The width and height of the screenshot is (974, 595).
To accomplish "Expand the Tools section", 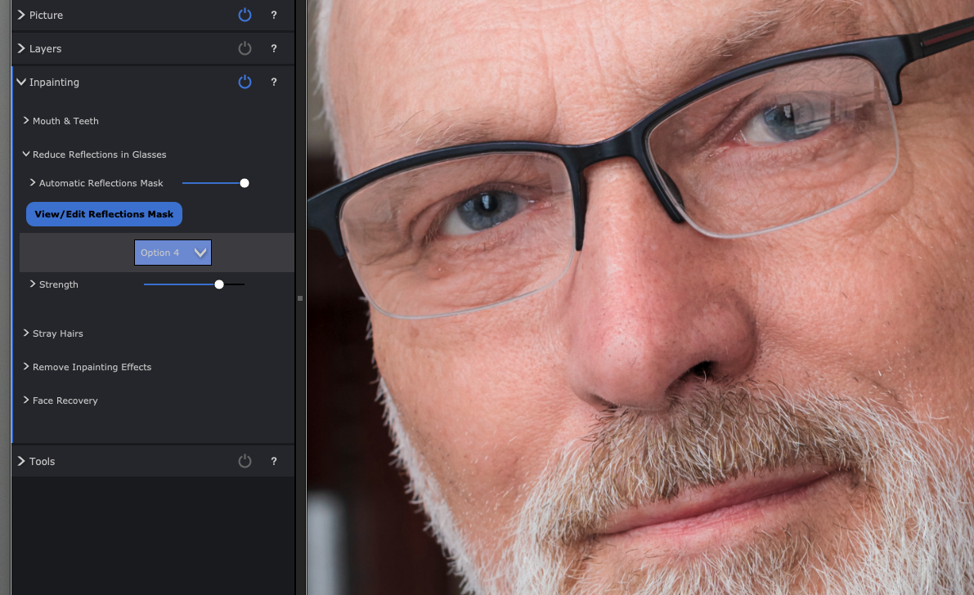I will (x=21, y=461).
